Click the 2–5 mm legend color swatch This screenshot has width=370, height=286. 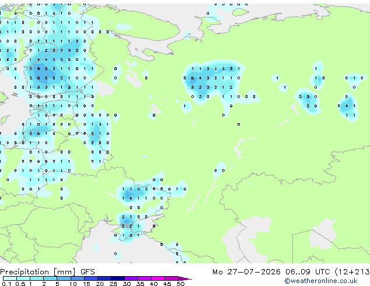pyautogui.click(x=50, y=278)
